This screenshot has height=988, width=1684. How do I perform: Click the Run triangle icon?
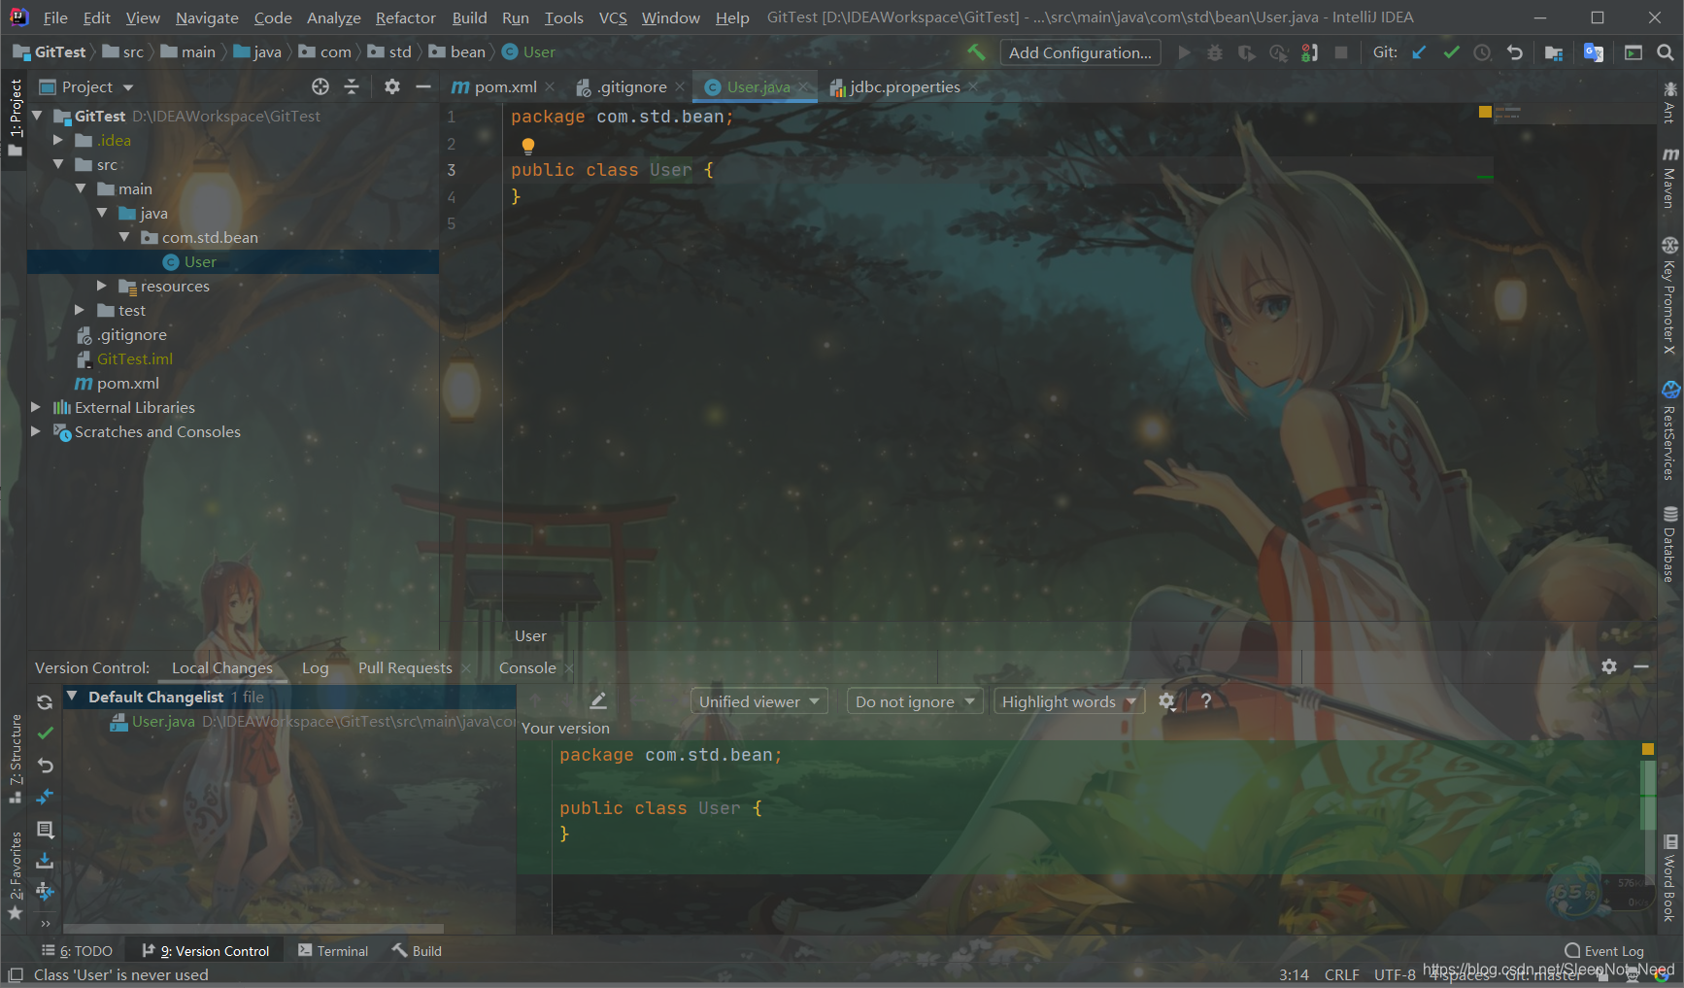[x=1184, y=52]
